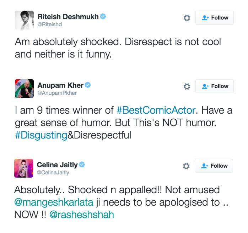The width and height of the screenshot is (248, 233).
Task: Open gear options on Riteish Deshmukh's tweet
Action: point(187,18)
